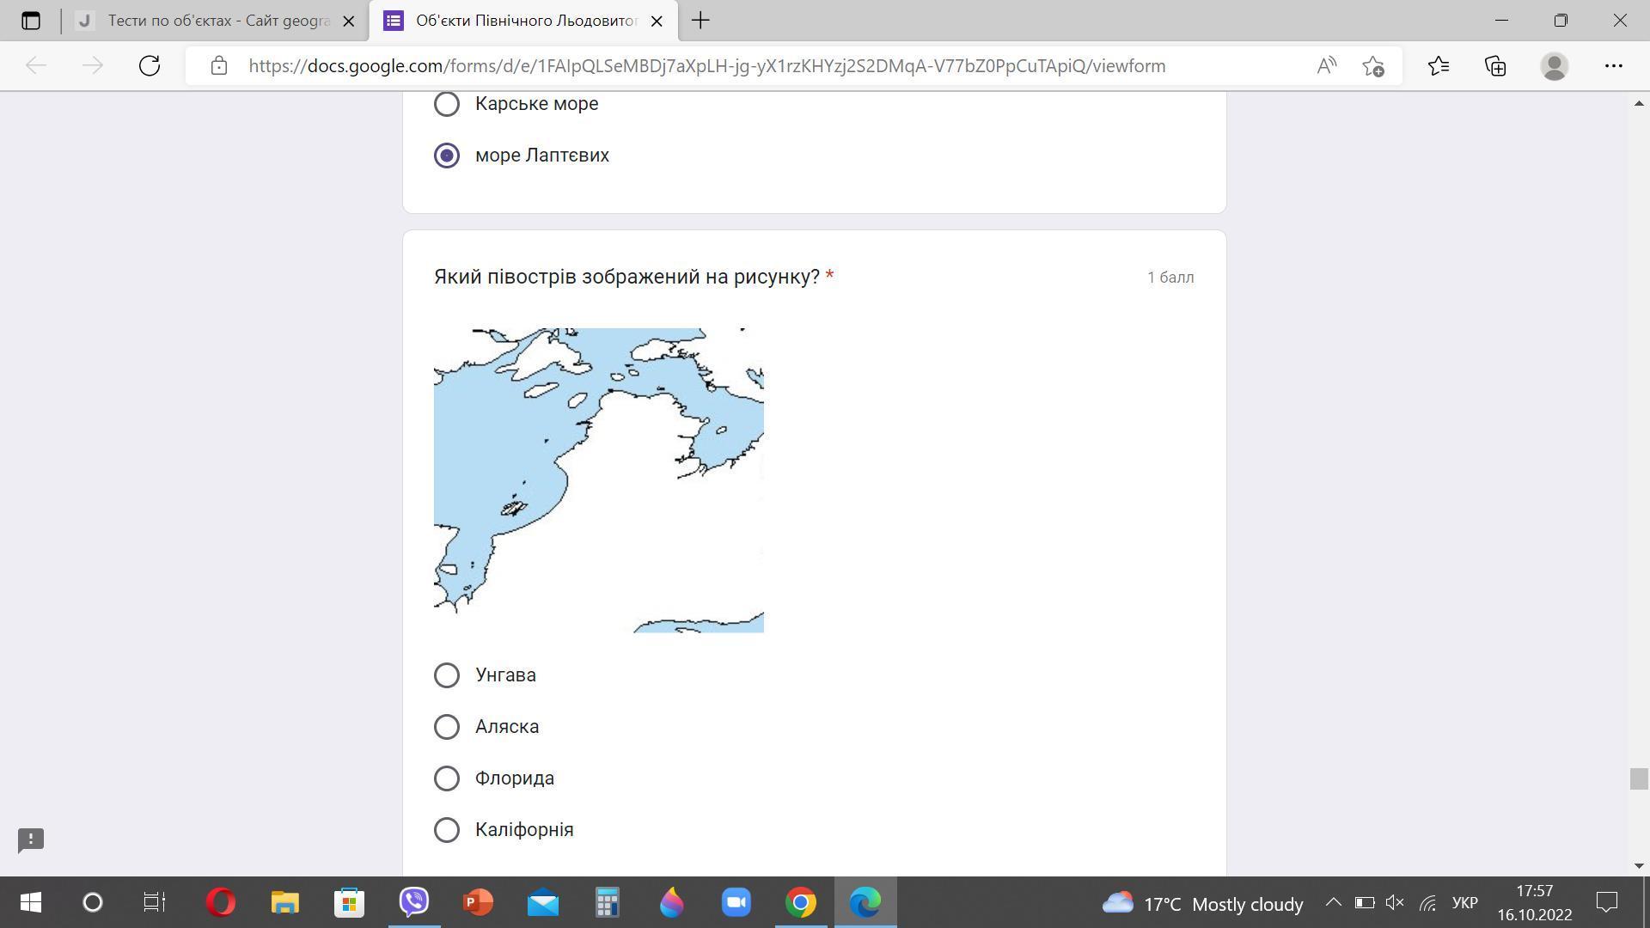
Task: Click the address bar URL field
Action: (x=705, y=66)
